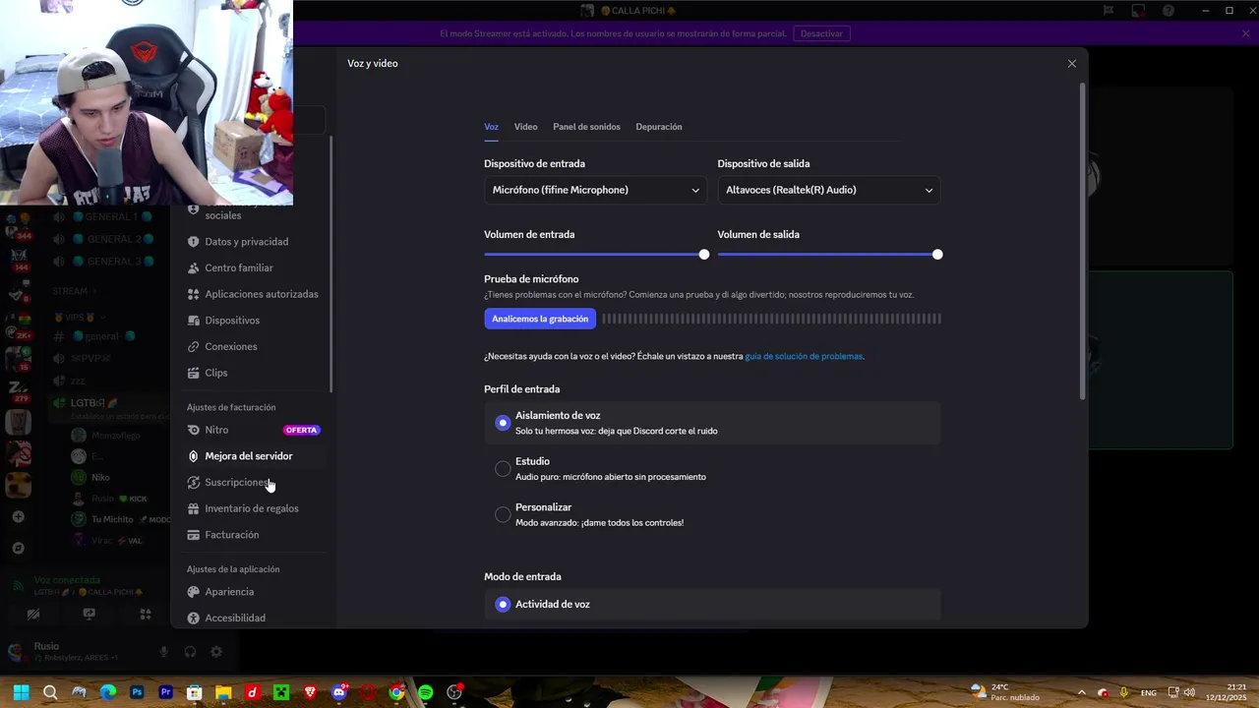This screenshot has height=708, width=1259.
Task: Click the clapperboard icon beside Clips
Action: point(194,373)
